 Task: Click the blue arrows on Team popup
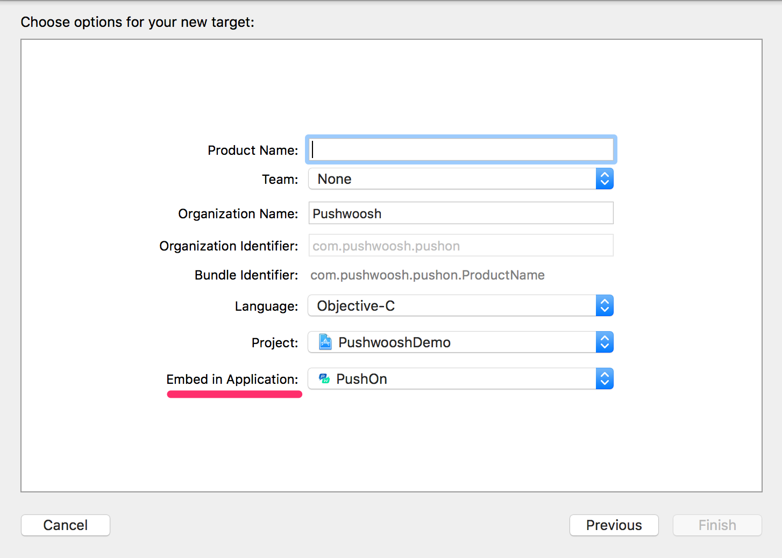click(605, 179)
